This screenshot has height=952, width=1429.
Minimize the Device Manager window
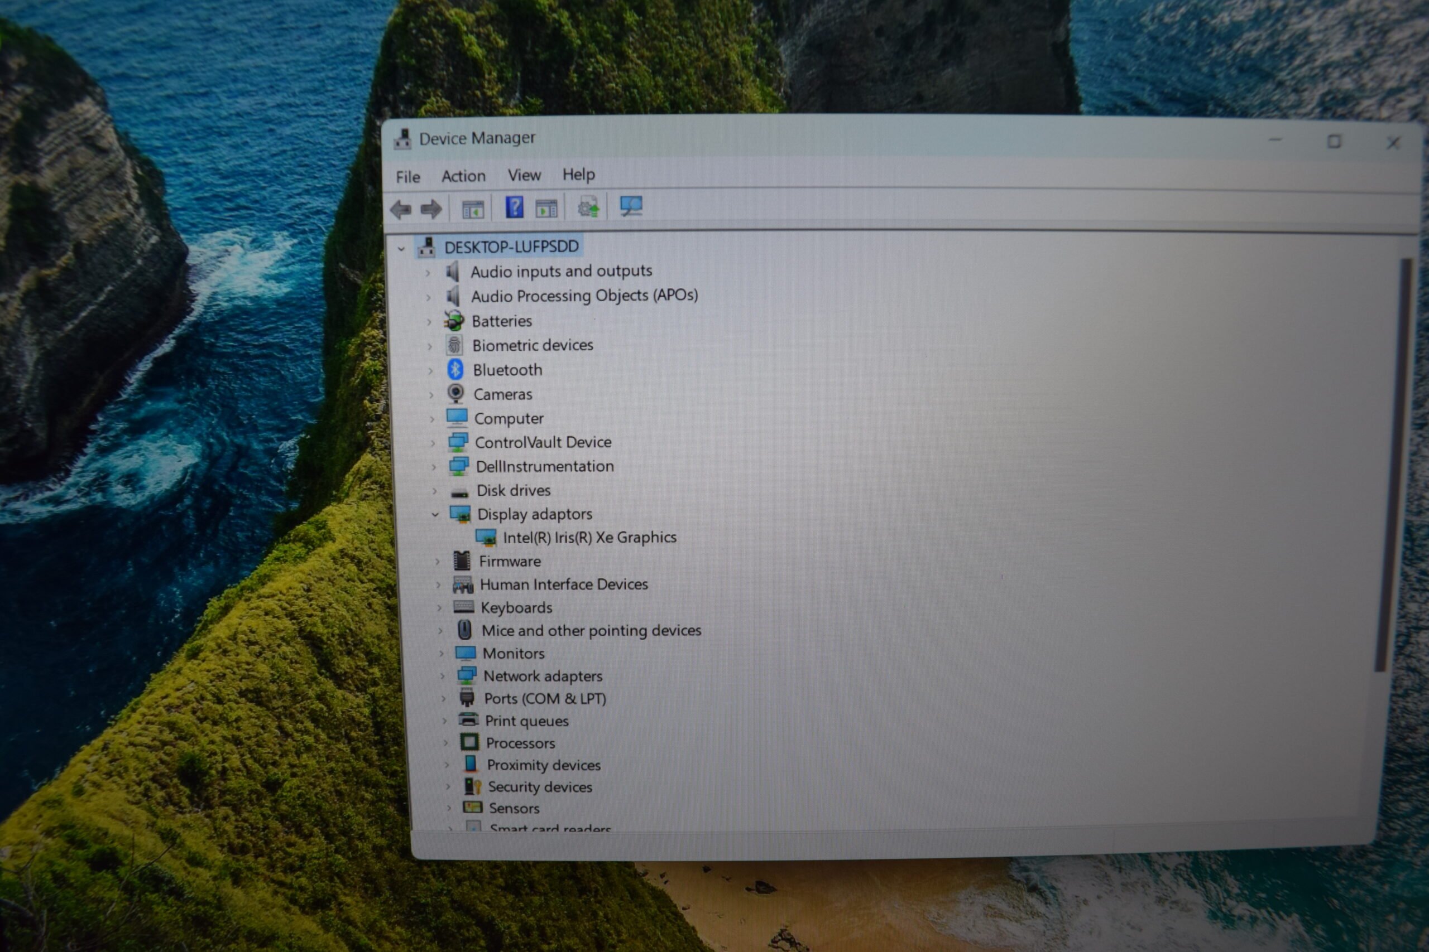[1275, 140]
